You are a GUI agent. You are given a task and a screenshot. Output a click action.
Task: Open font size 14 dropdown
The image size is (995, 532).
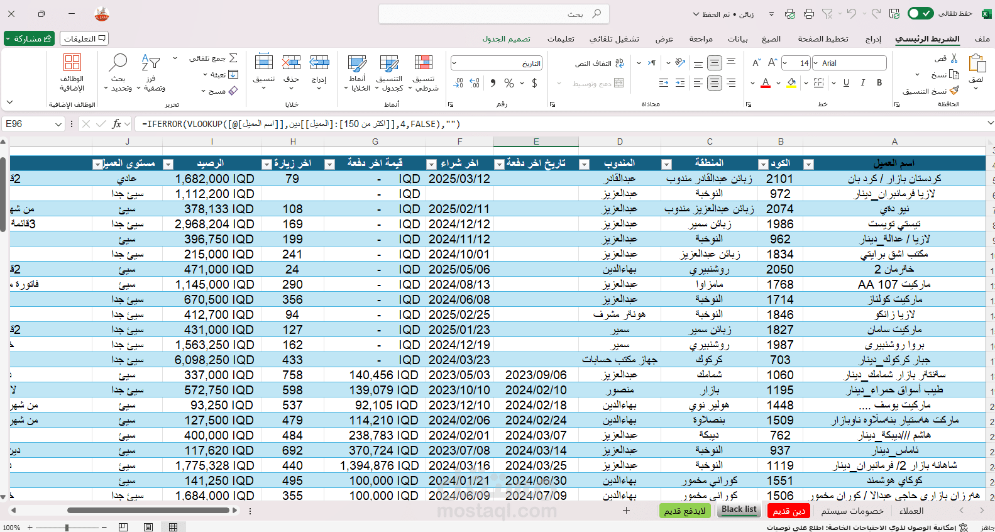pyautogui.click(x=786, y=63)
